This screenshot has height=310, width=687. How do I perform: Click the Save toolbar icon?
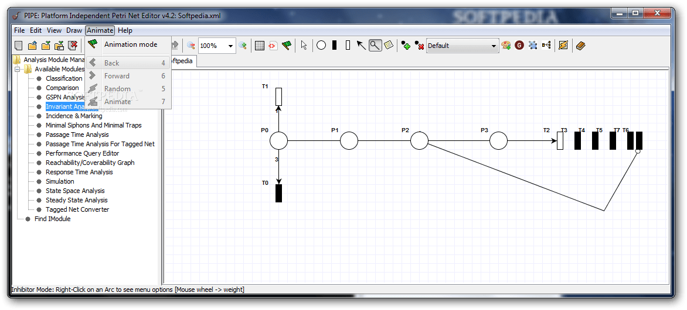tap(46, 46)
